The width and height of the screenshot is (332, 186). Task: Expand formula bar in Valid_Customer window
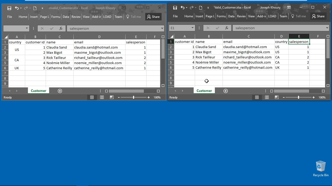[327, 28]
